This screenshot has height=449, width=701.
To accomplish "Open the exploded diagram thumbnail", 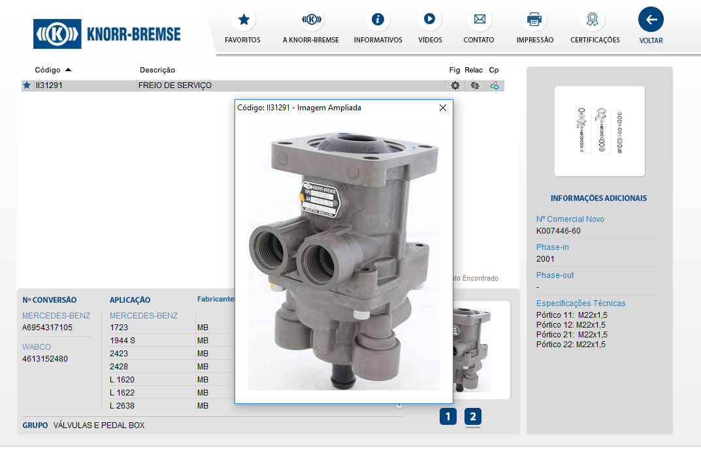I will point(599,131).
